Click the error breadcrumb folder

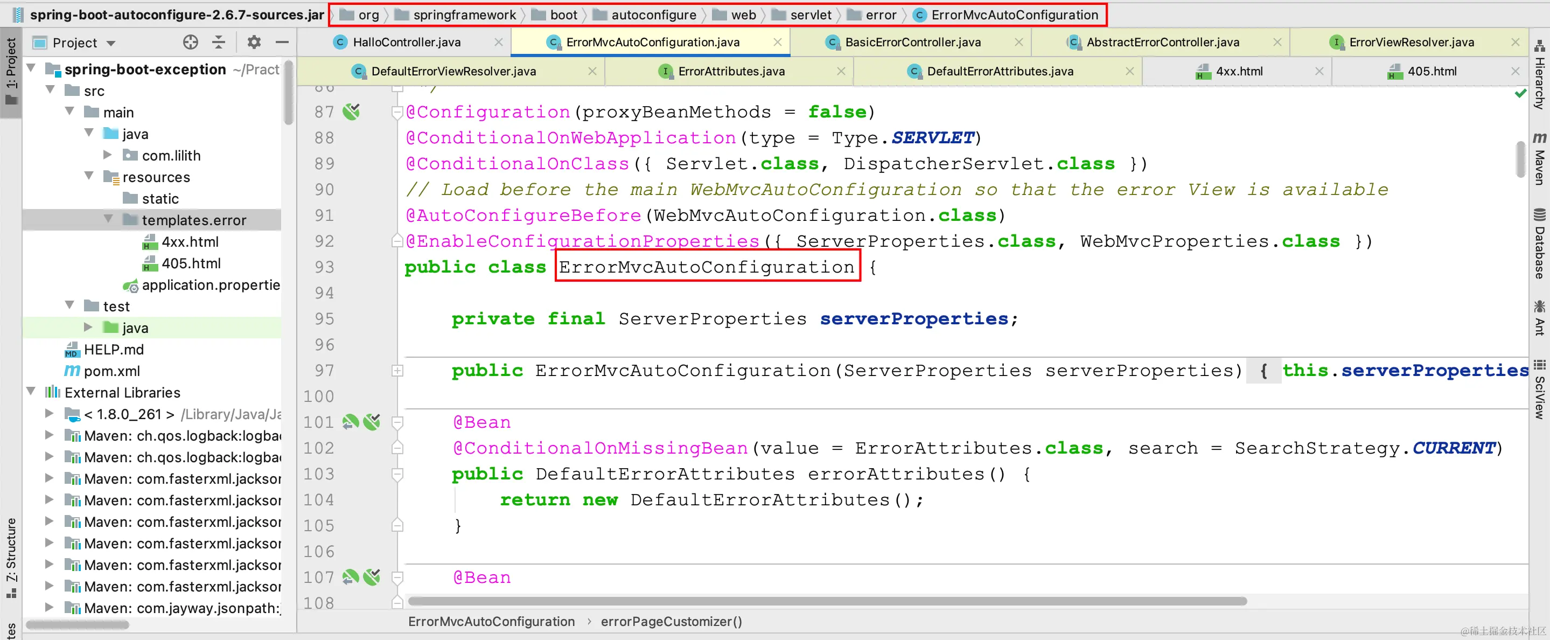(x=872, y=15)
